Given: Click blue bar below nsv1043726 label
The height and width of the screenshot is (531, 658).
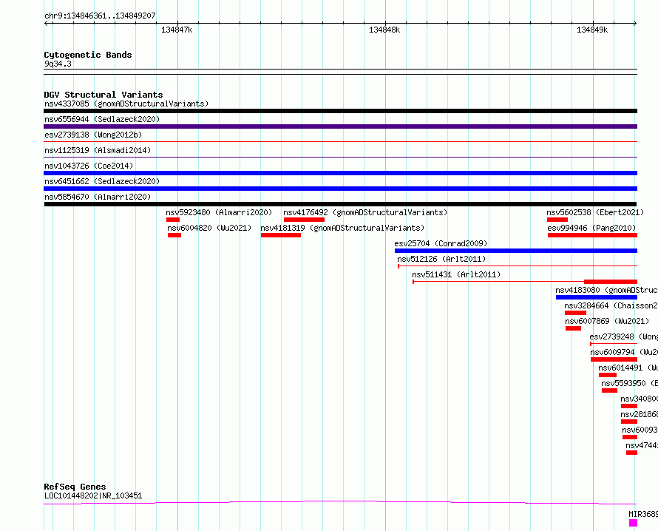Looking at the screenshot, I should (340, 173).
